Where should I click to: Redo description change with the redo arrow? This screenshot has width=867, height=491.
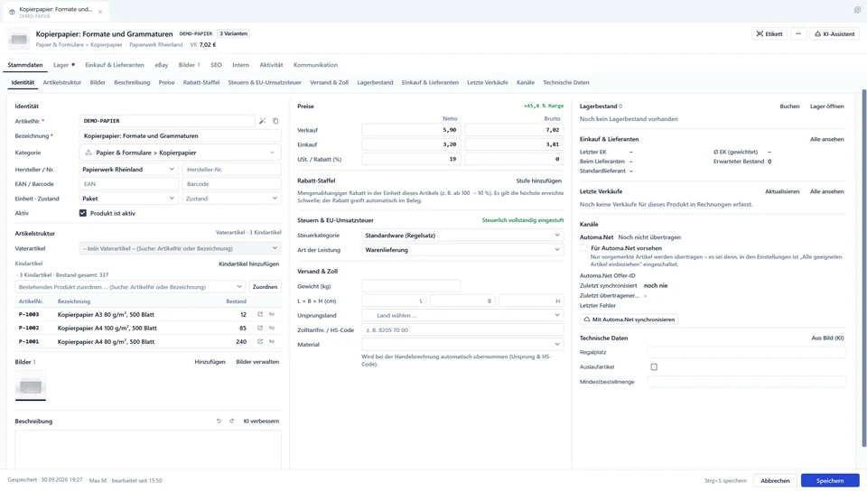click(232, 421)
